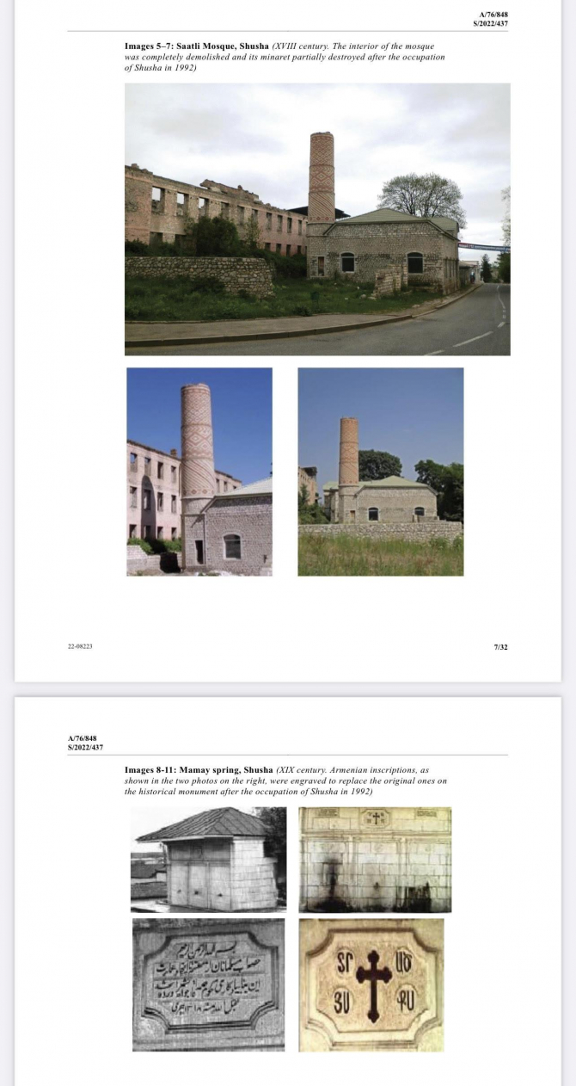Click the black-and-white Mamay spring building photo
Screen dimensions: 576x1086
click(209, 859)
